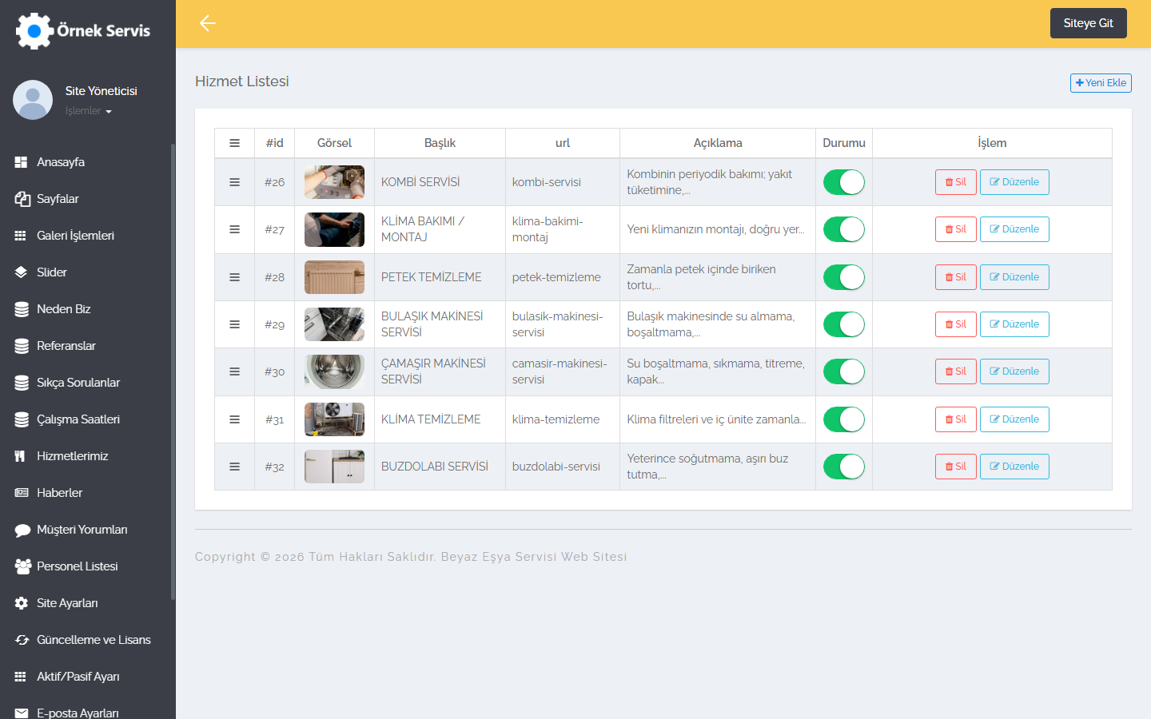Switch off ÇAMAŞIR MAKİNESİ SERVİSİ status
The image size is (1151, 719).
(844, 371)
